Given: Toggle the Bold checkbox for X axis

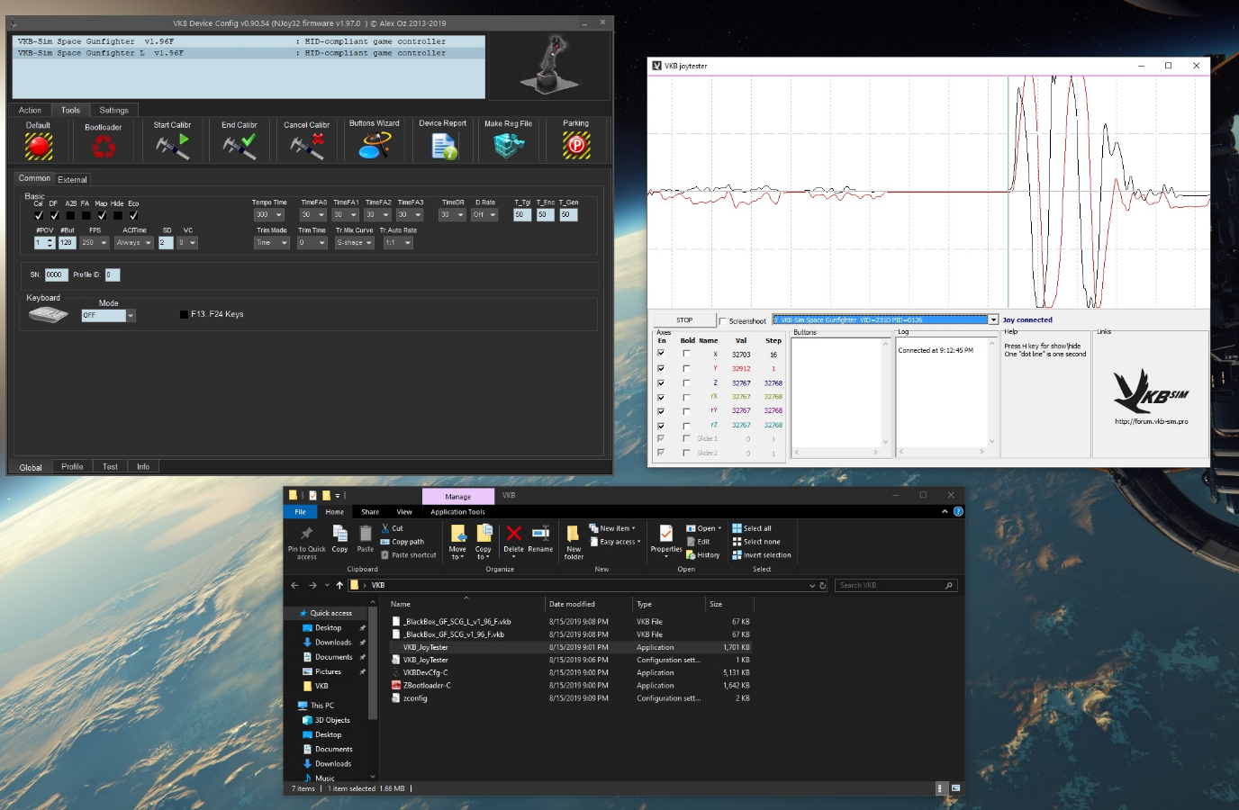Looking at the screenshot, I should [x=686, y=355].
